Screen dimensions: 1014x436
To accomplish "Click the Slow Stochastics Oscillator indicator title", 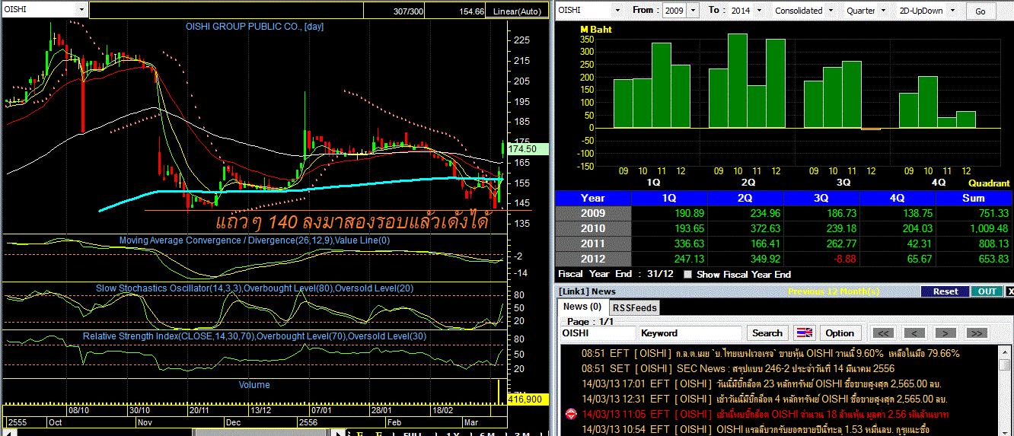I will click(255, 288).
